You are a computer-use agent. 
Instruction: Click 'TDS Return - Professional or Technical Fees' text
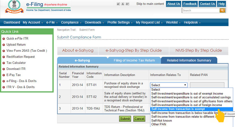pyautogui.click(x=124, y=109)
